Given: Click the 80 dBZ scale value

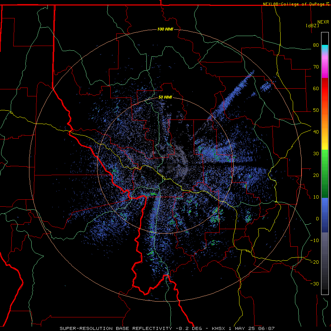Looking at the screenshot, I should (x=316, y=45).
